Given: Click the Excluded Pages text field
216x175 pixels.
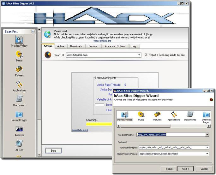Looking at the screenshot, I should (x=172, y=148).
